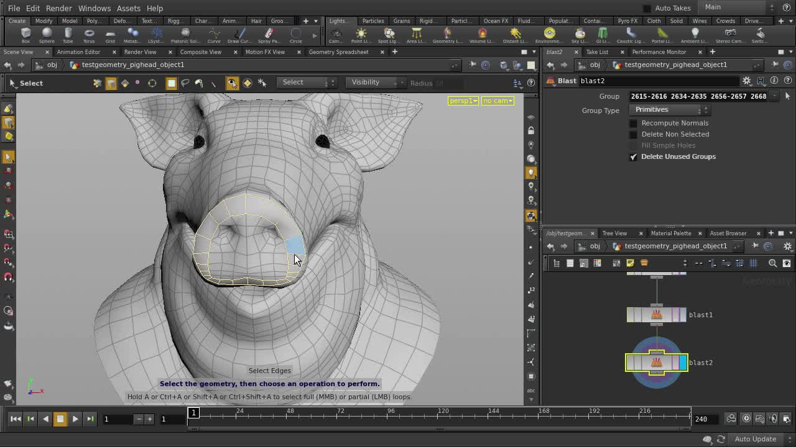Uncheck Delete Unused Groups

tap(634, 156)
